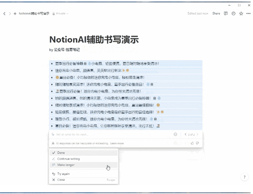Viewport: 253px width, 194px height.
Task: Give thumbs down to AI response
Action: click(x=197, y=143)
